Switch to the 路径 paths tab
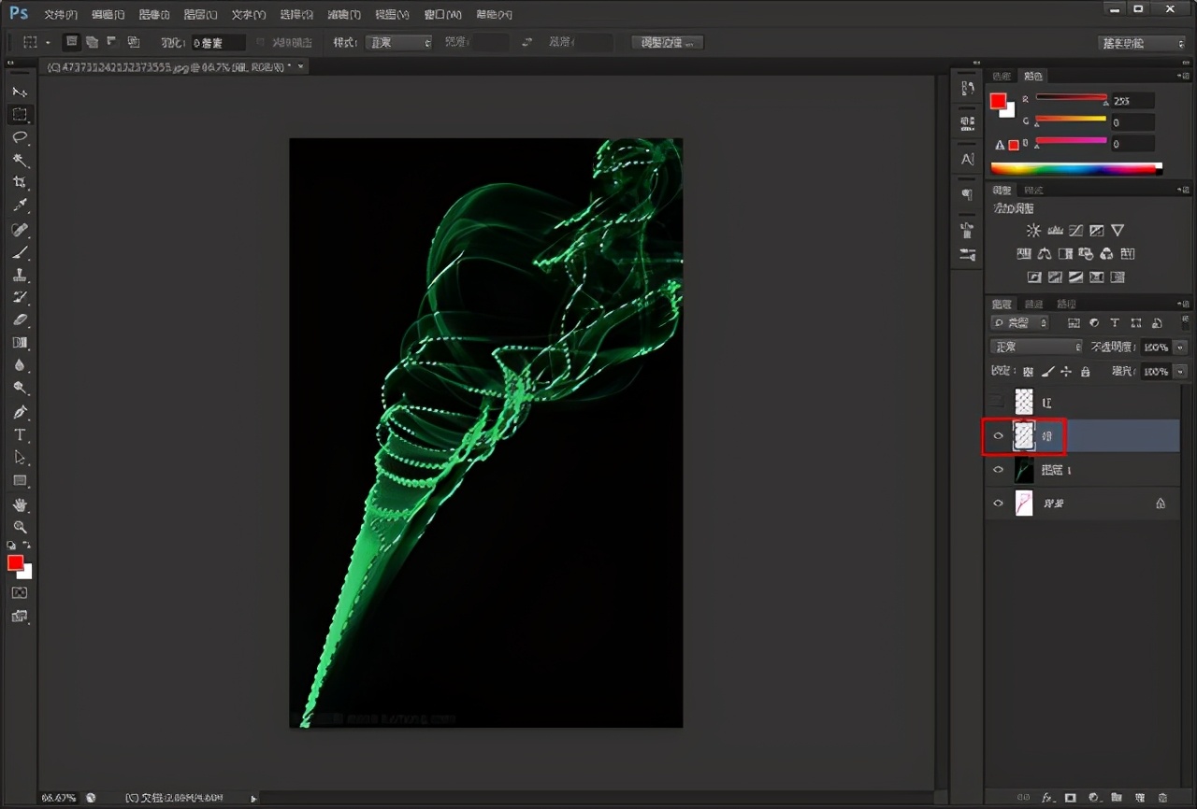Screen dimensions: 1197x809 pyautogui.click(x=1066, y=305)
